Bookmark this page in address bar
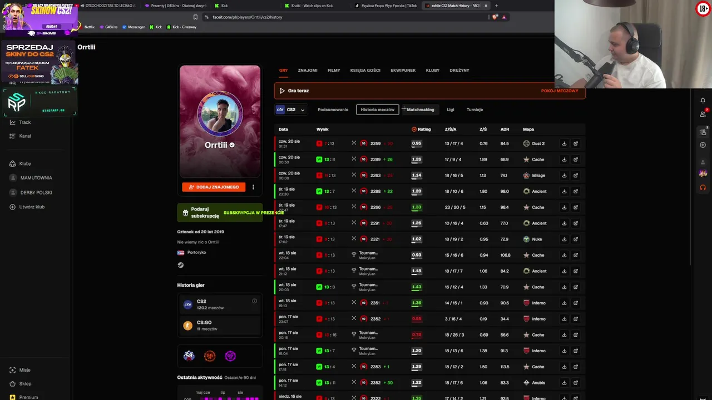This screenshot has width=712, height=400. (x=195, y=17)
